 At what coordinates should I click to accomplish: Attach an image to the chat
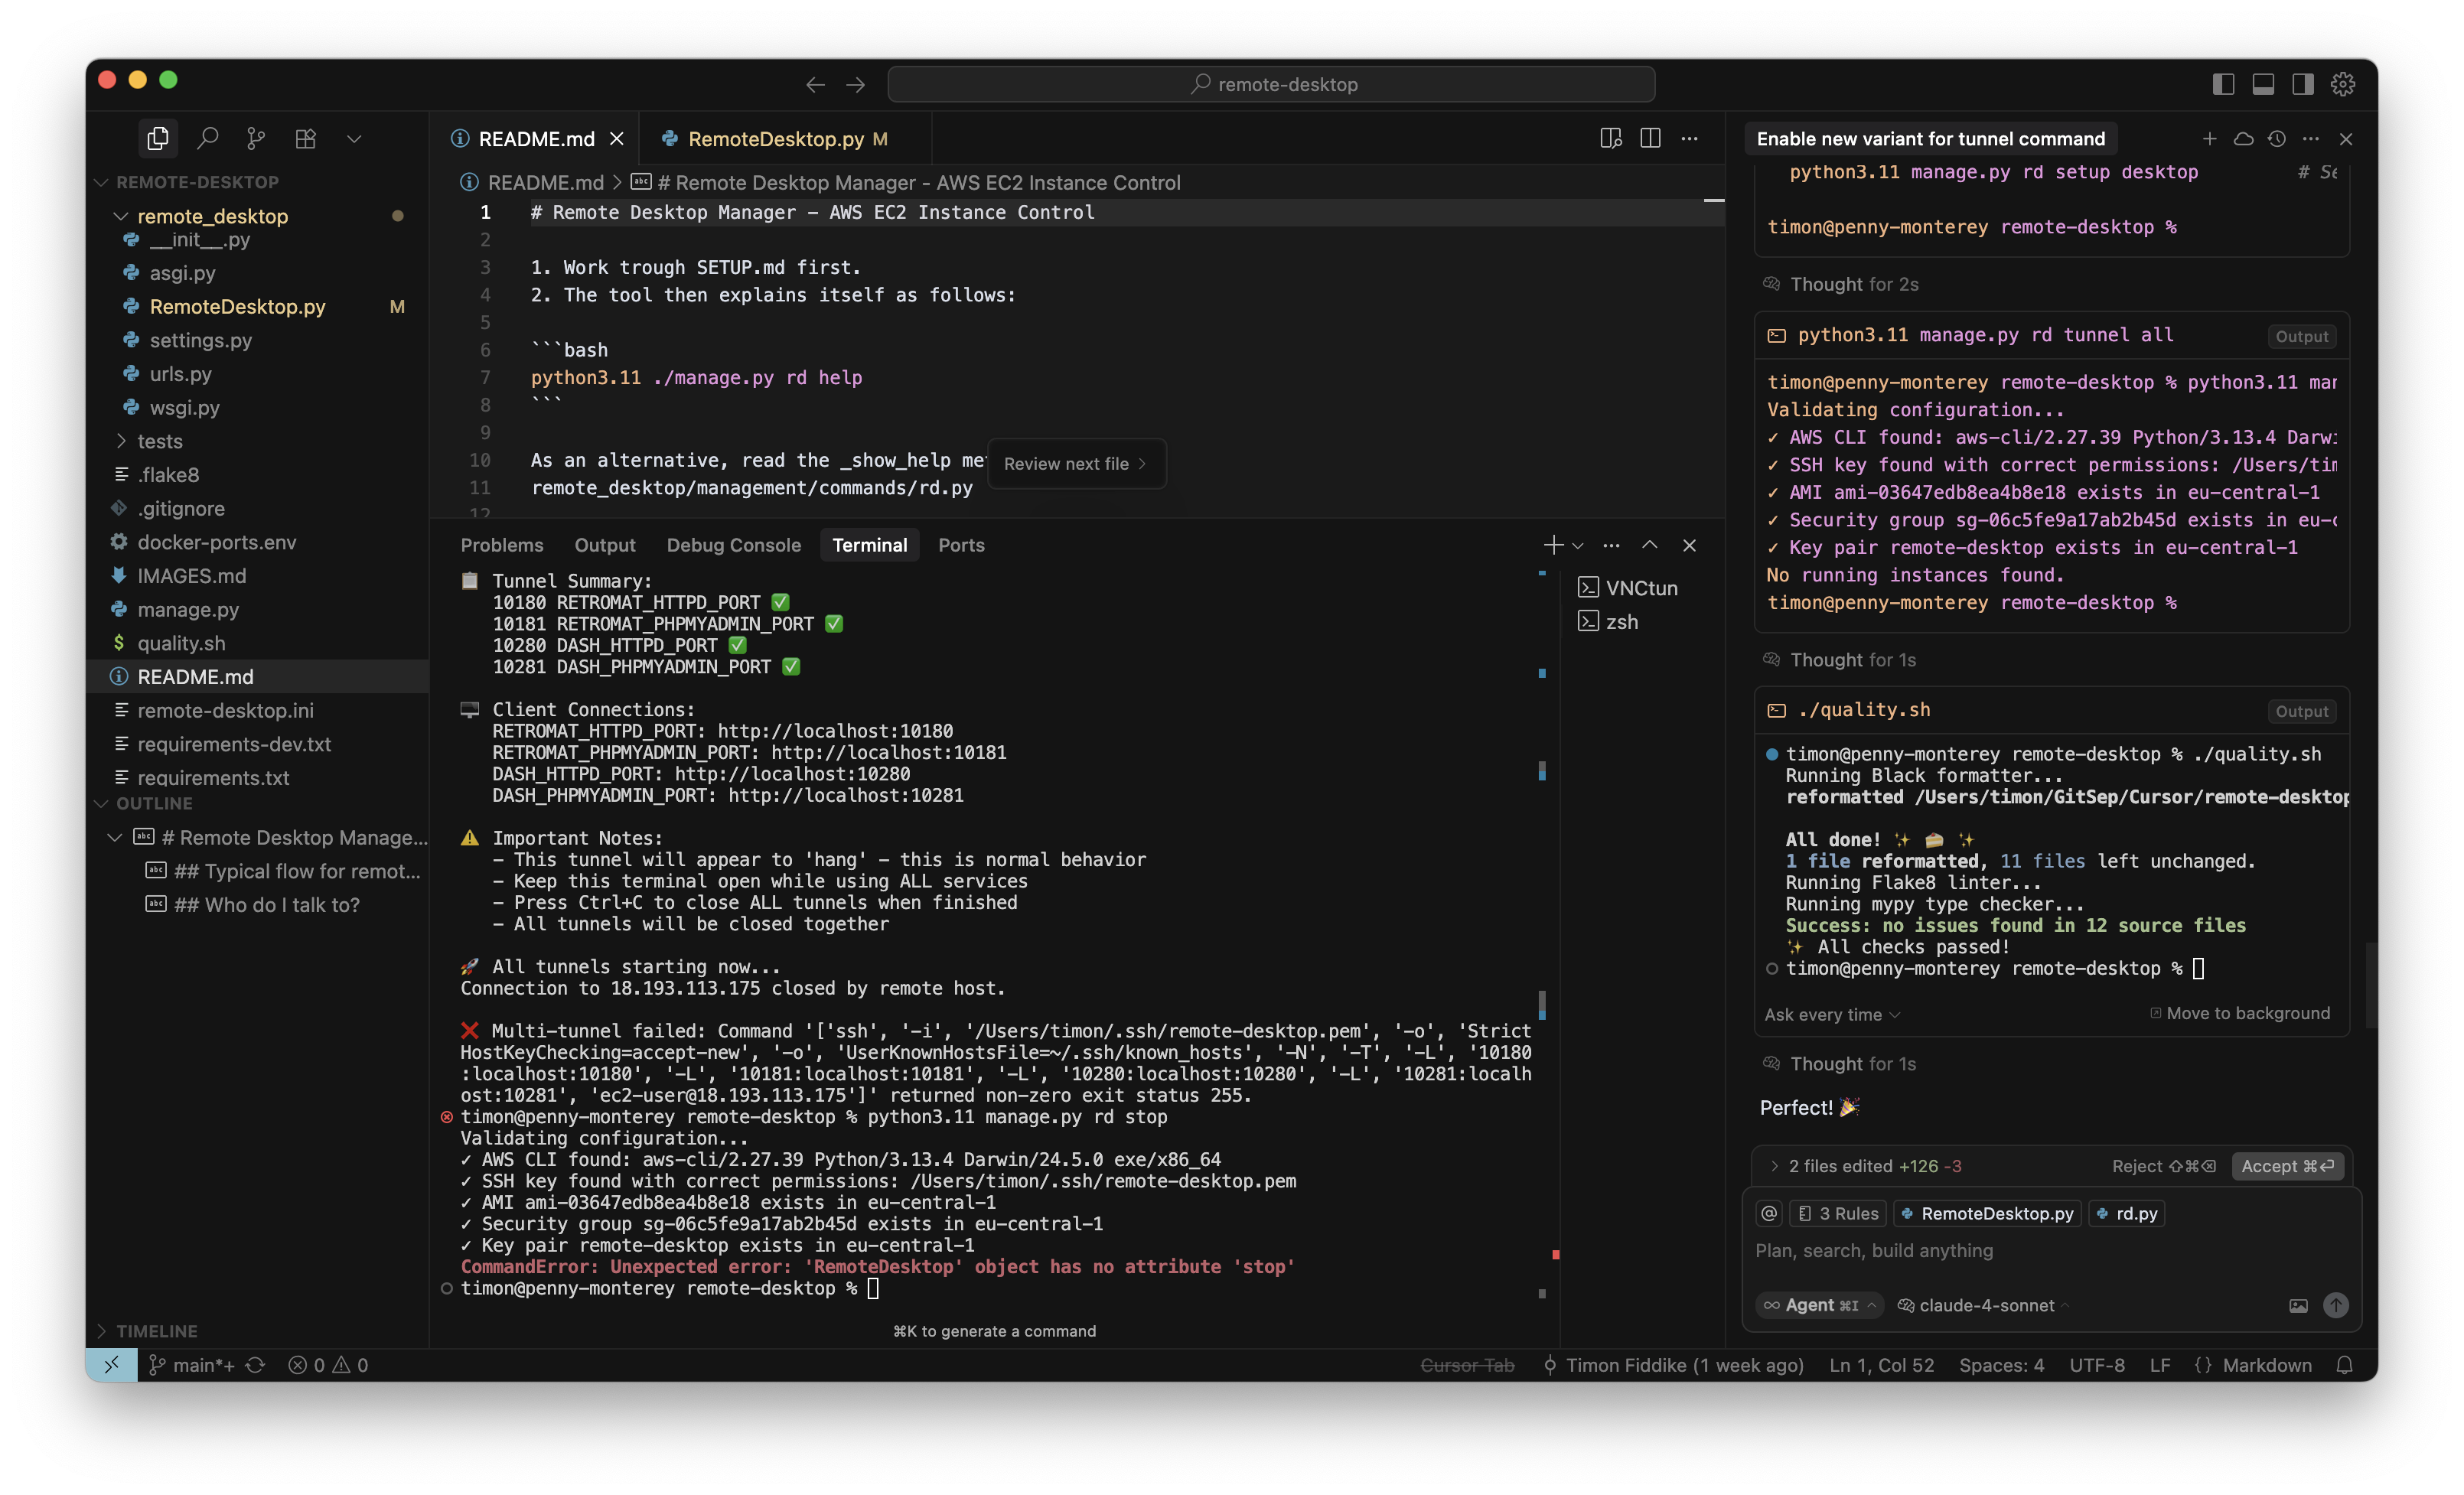tap(2298, 1305)
